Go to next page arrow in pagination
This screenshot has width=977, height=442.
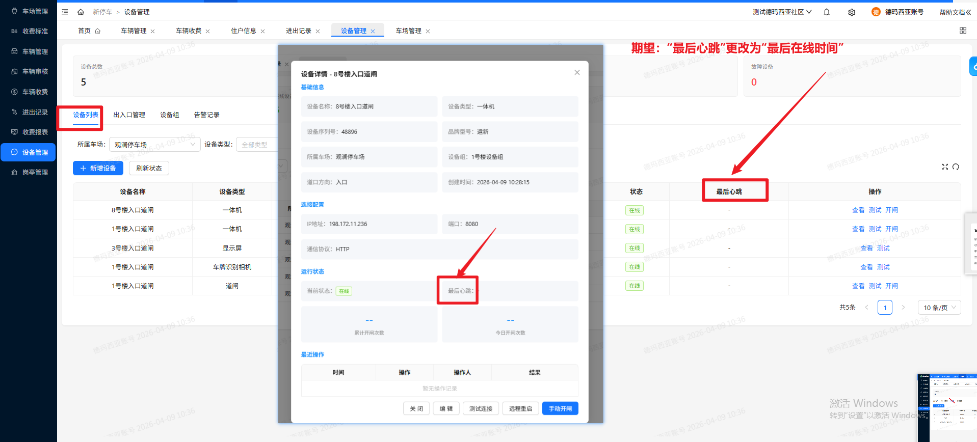click(903, 308)
